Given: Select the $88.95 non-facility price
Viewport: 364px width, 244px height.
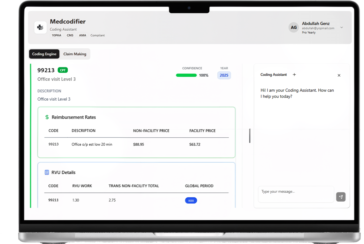Looking at the screenshot, I should coord(139,144).
